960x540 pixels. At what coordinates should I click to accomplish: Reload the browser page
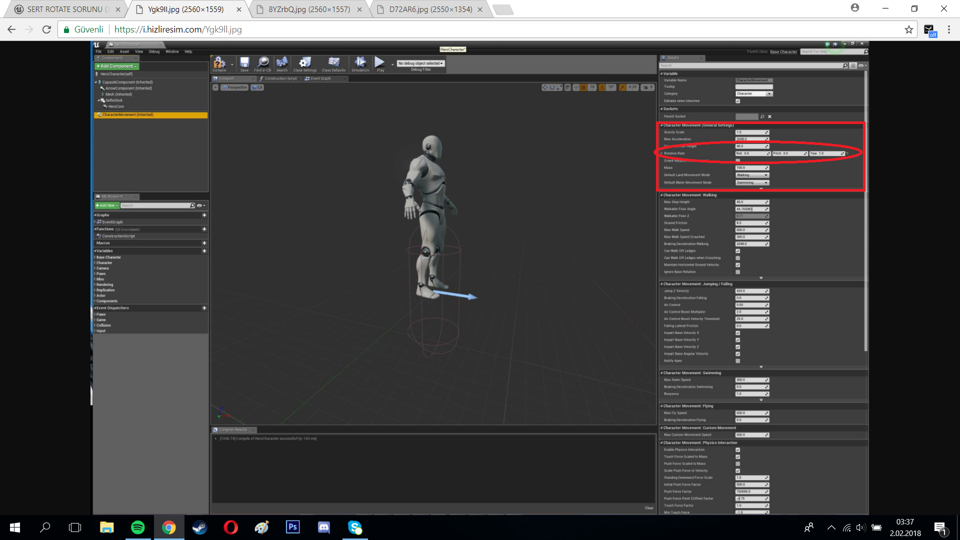click(46, 29)
